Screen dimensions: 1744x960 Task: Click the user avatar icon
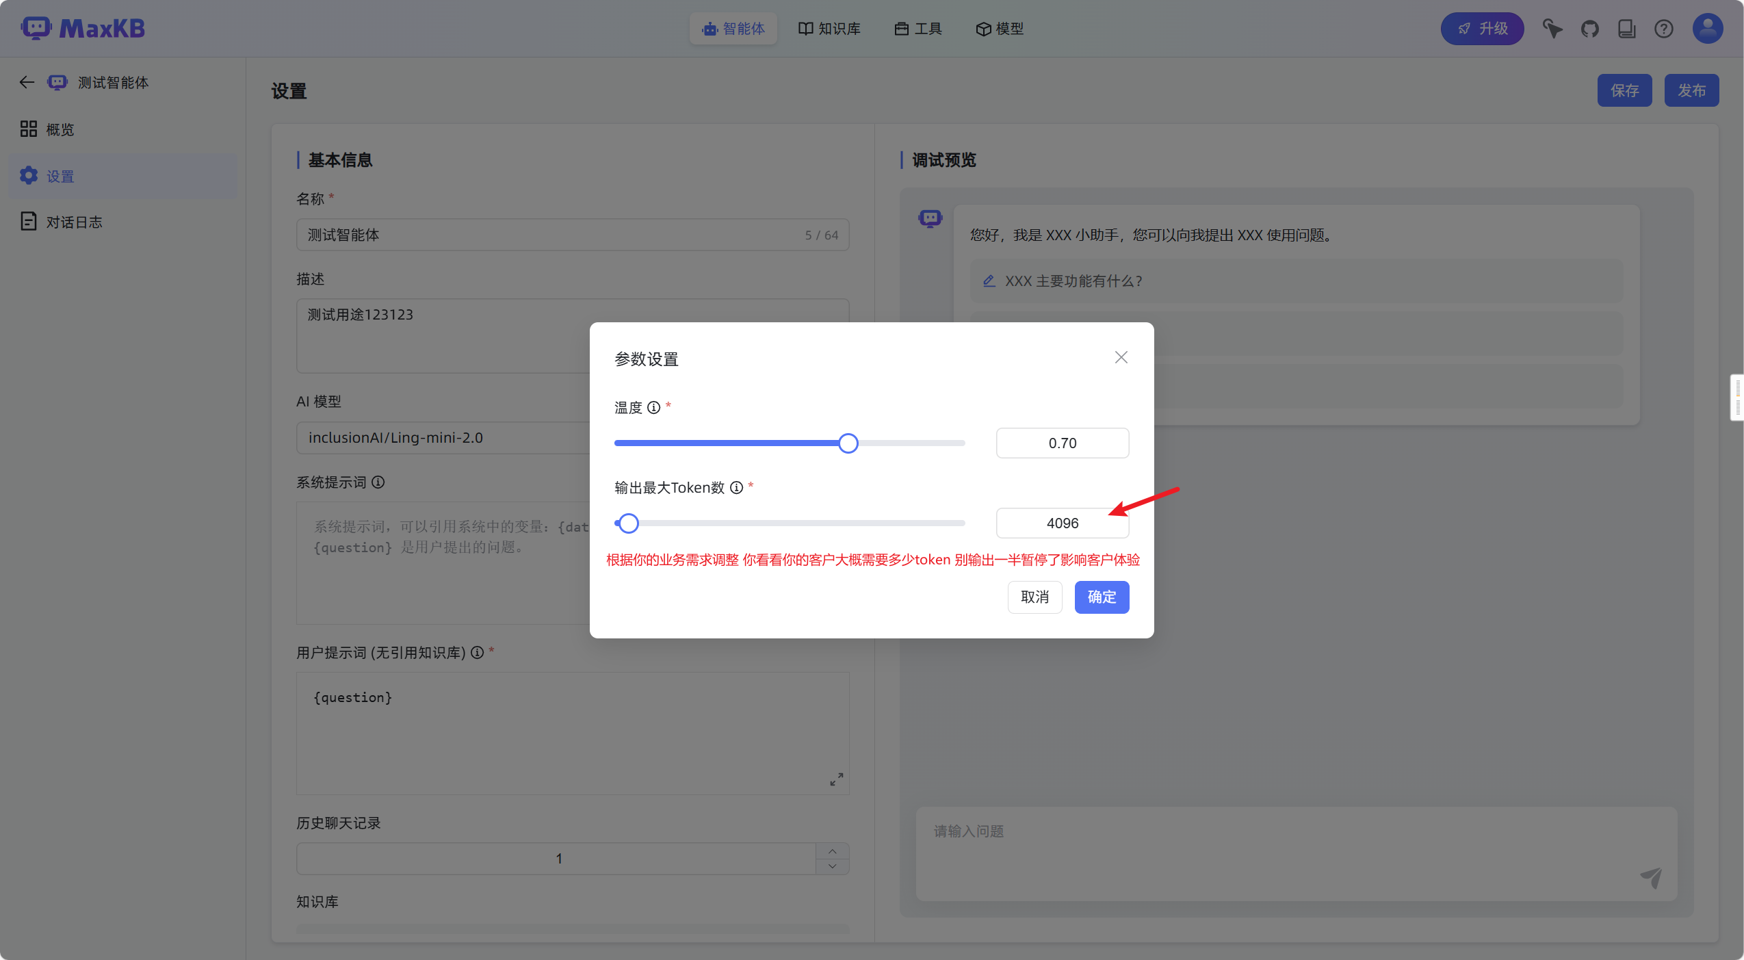[x=1707, y=29]
